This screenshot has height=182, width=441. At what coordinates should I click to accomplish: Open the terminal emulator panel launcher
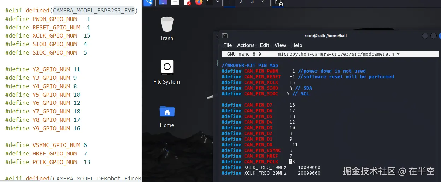[x=210, y=2]
